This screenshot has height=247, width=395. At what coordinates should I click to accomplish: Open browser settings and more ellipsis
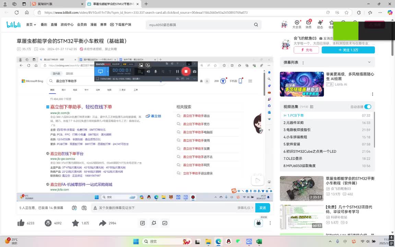(x=380, y=12)
